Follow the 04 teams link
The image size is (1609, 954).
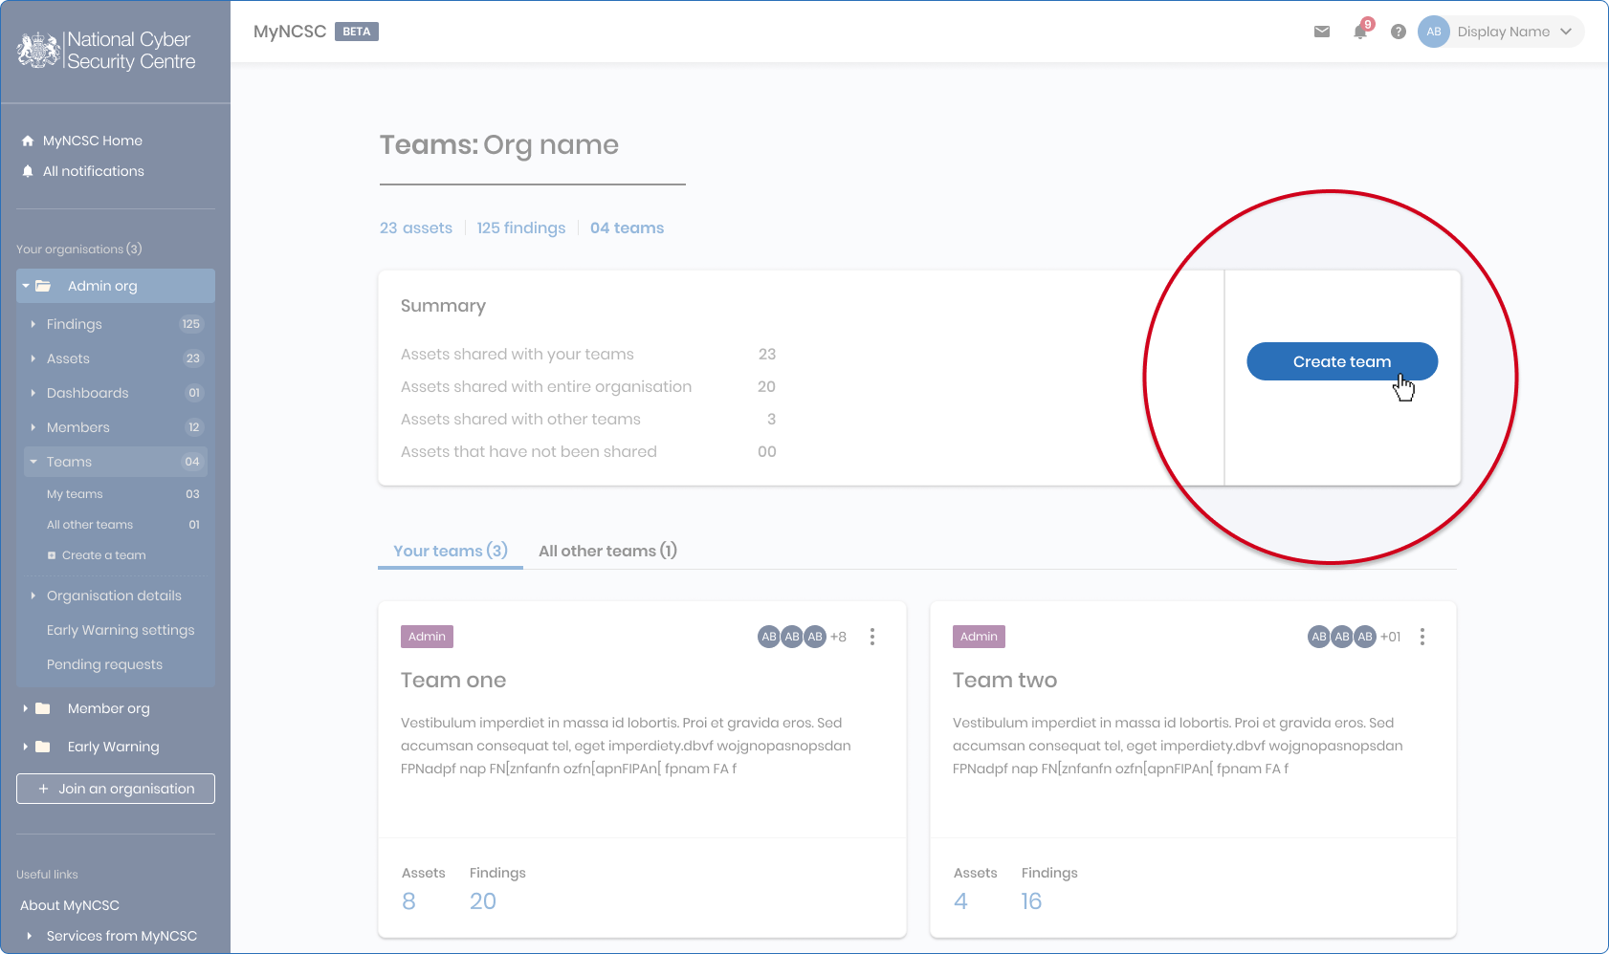pos(628,228)
